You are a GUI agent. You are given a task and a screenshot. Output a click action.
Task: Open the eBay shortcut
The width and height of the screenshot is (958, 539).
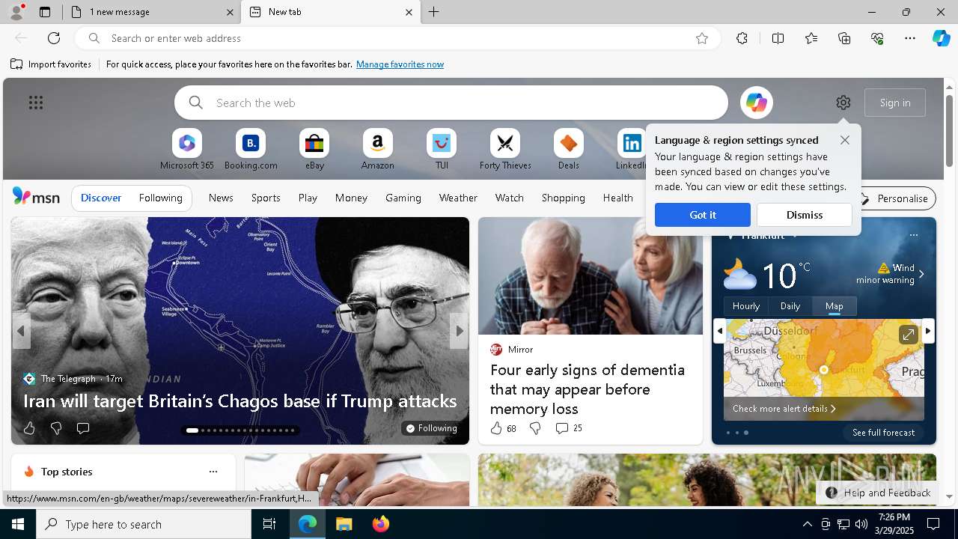(314, 150)
